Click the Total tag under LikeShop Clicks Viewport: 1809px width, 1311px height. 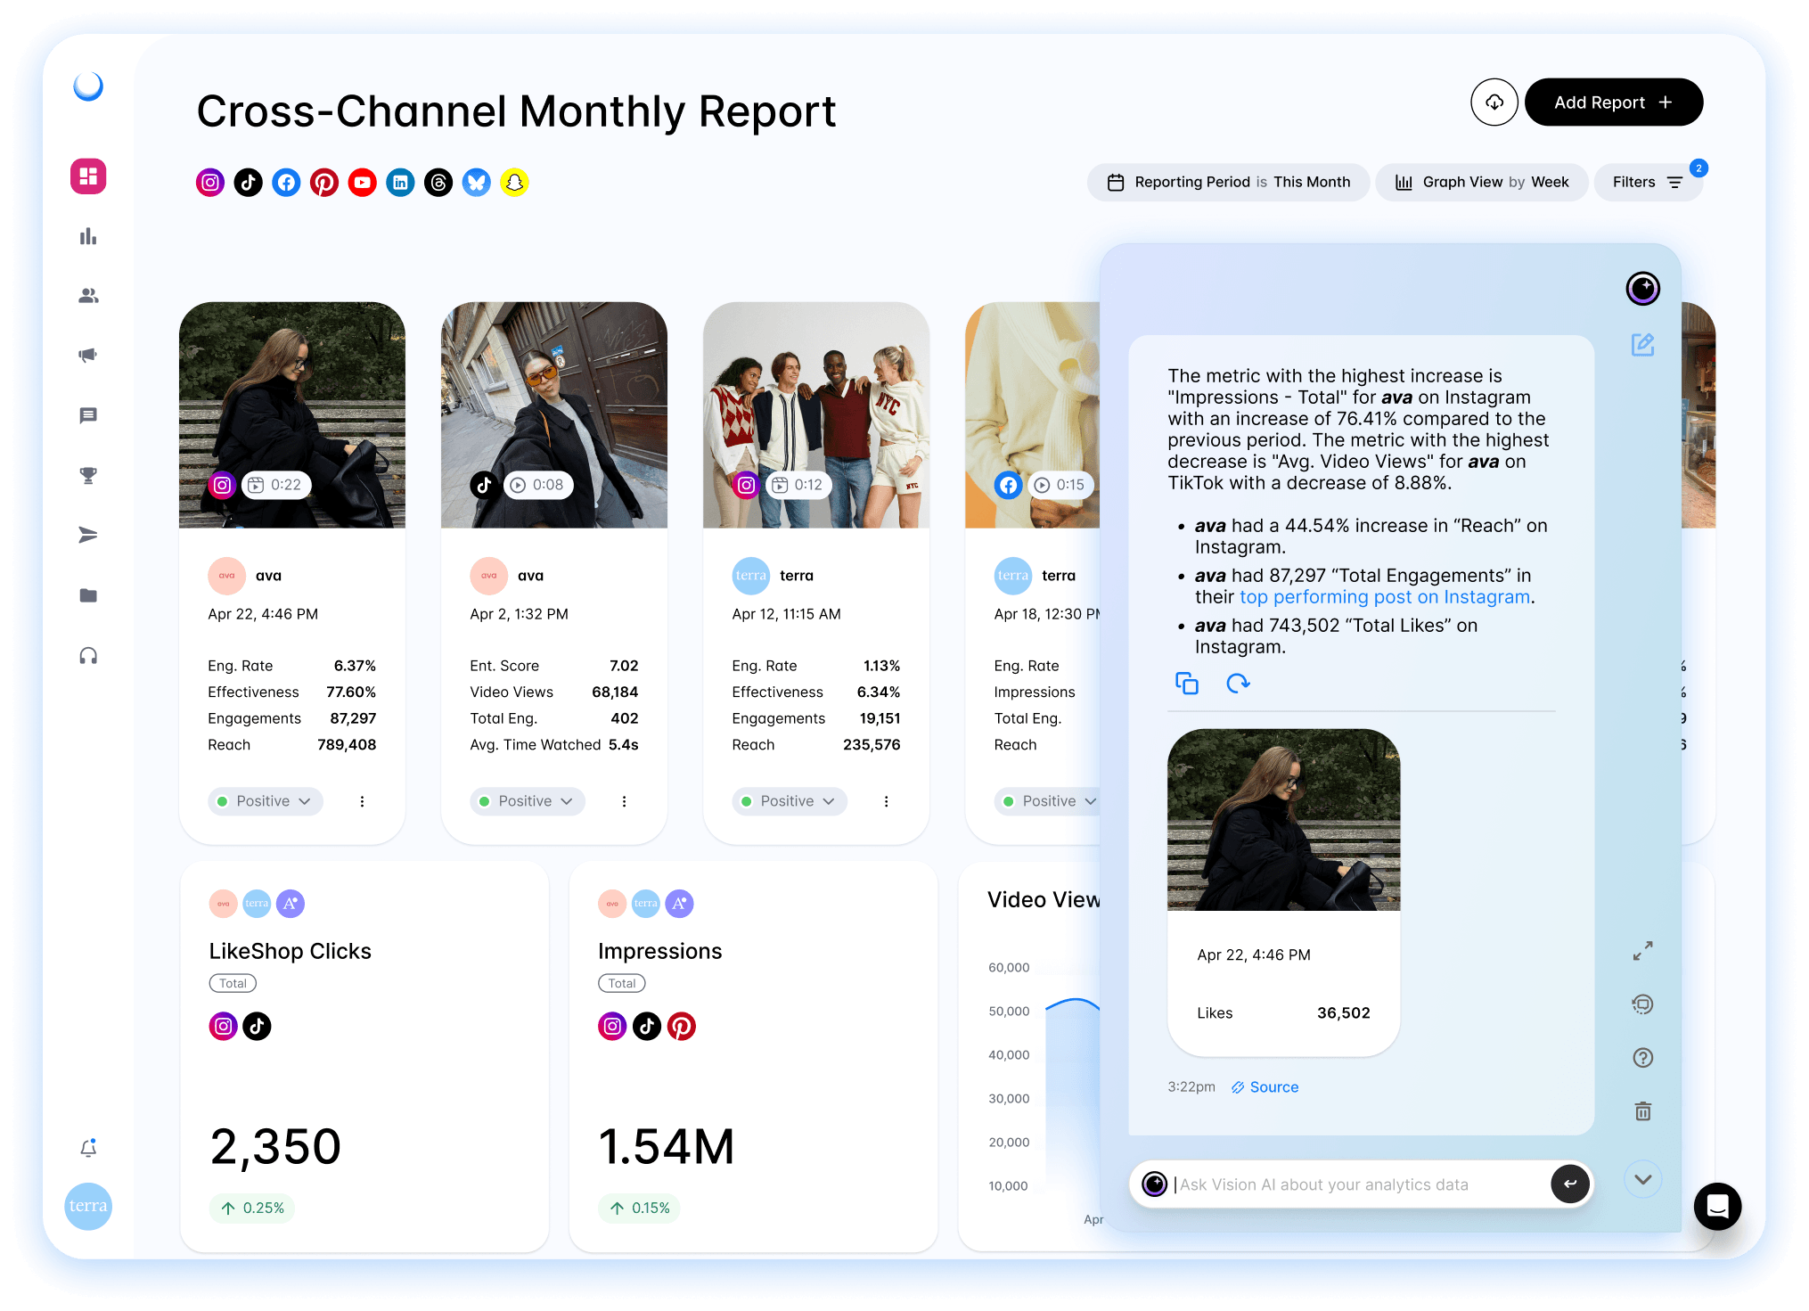[233, 984]
